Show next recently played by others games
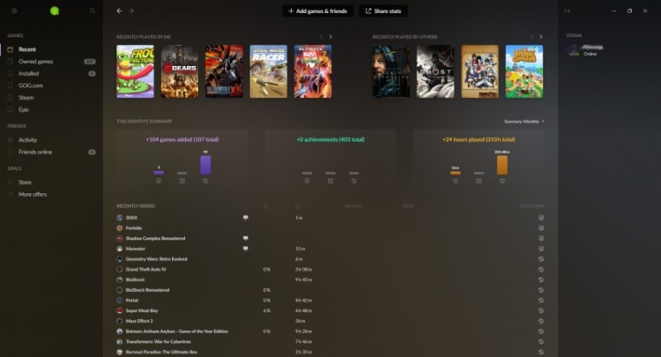The width and height of the screenshot is (661, 357). tap(541, 37)
